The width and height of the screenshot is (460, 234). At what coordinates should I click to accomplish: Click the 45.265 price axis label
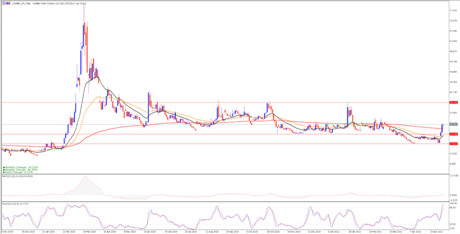click(x=453, y=82)
